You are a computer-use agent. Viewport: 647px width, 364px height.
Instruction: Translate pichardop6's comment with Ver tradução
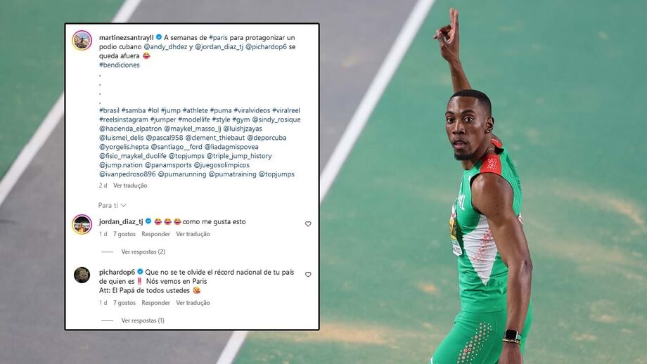pyautogui.click(x=193, y=303)
